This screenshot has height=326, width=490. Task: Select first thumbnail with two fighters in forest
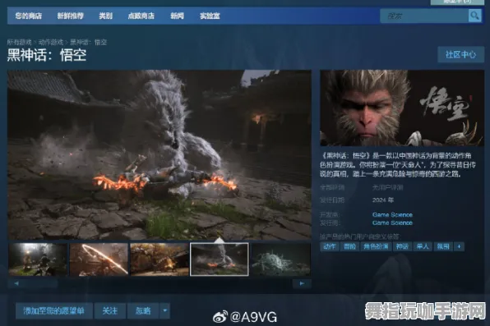pos(38,259)
